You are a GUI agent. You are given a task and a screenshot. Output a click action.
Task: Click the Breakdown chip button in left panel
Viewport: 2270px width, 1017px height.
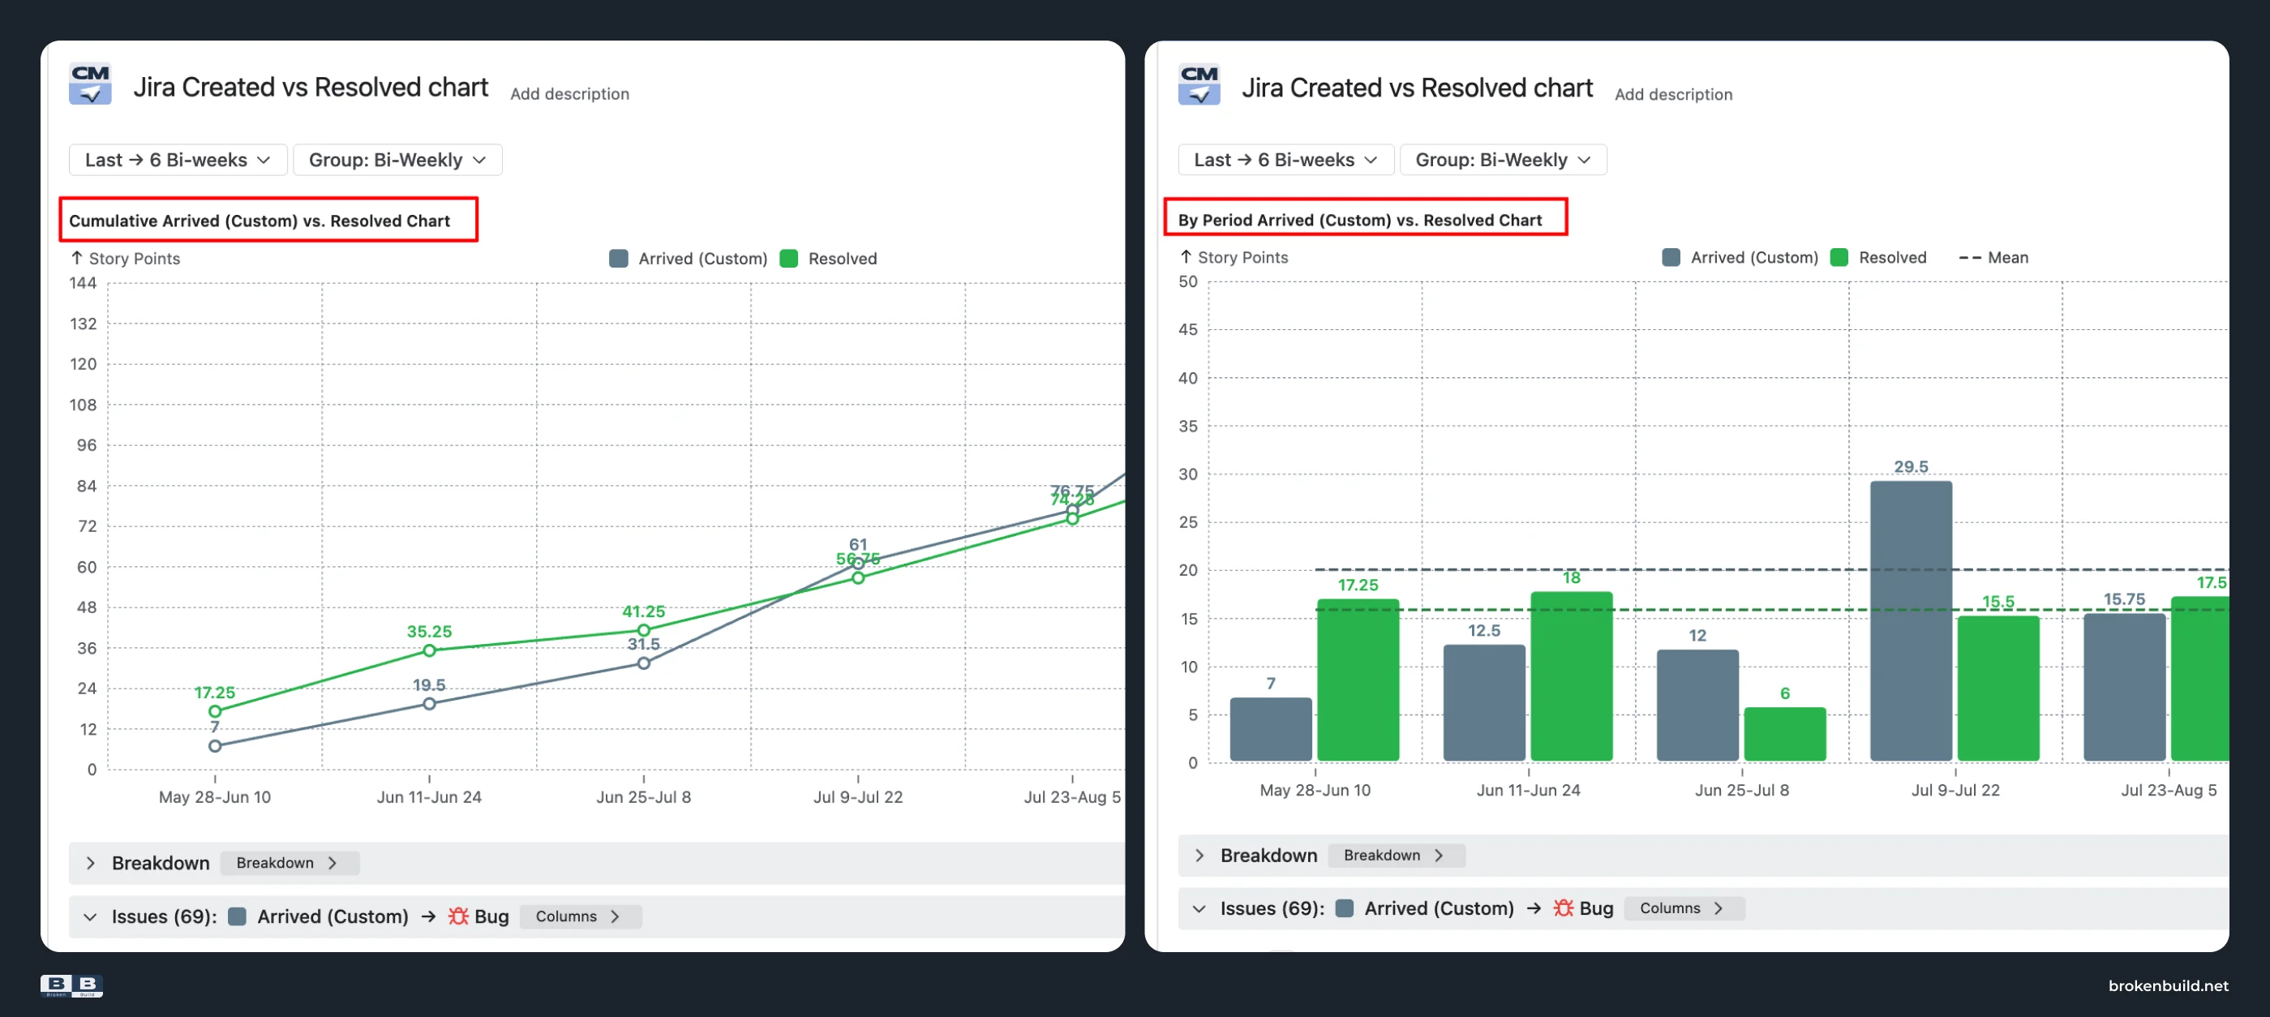coord(289,863)
